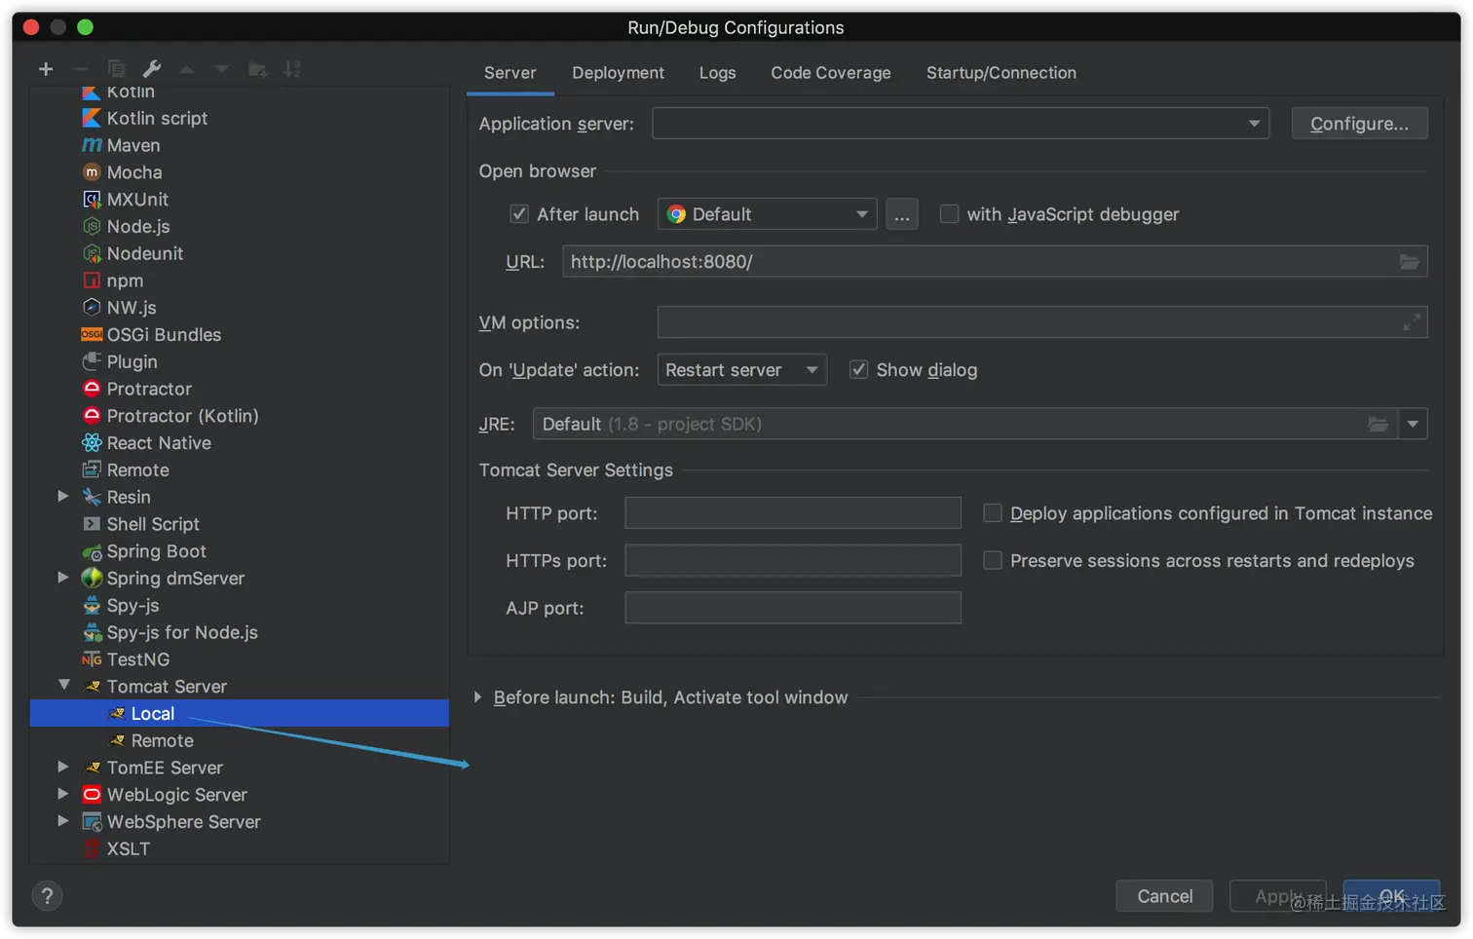The width and height of the screenshot is (1473, 939).
Task: Click the VM options expand icon
Action: pos(1411,321)
